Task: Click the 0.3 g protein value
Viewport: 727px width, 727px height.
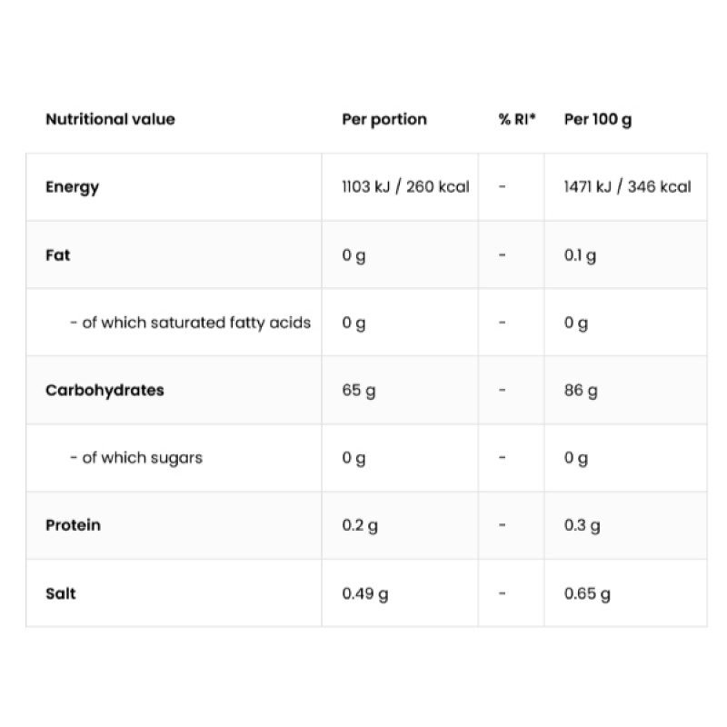Action: [582, 525]
